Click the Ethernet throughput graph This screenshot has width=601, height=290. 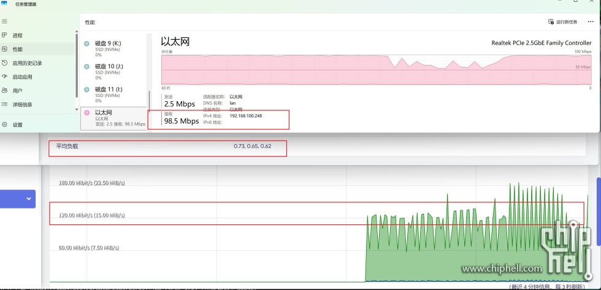(x=376, y=69)
